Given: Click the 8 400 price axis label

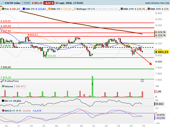Looking at the screenshot, I should tap(159, 13).
